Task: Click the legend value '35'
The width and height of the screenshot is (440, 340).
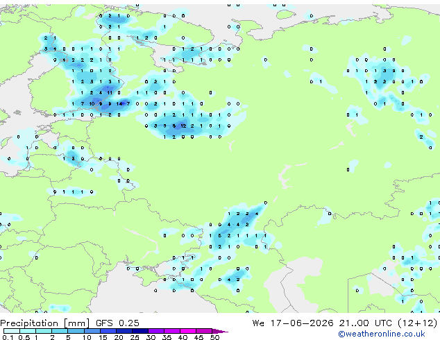Action: coord(167,337)
